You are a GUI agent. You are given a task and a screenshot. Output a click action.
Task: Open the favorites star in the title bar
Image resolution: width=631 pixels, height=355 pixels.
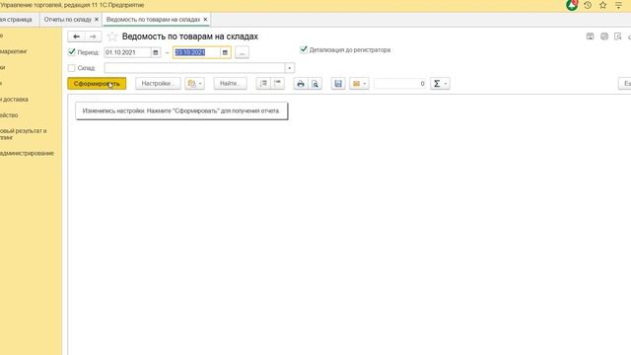click(x=602, y=5)
